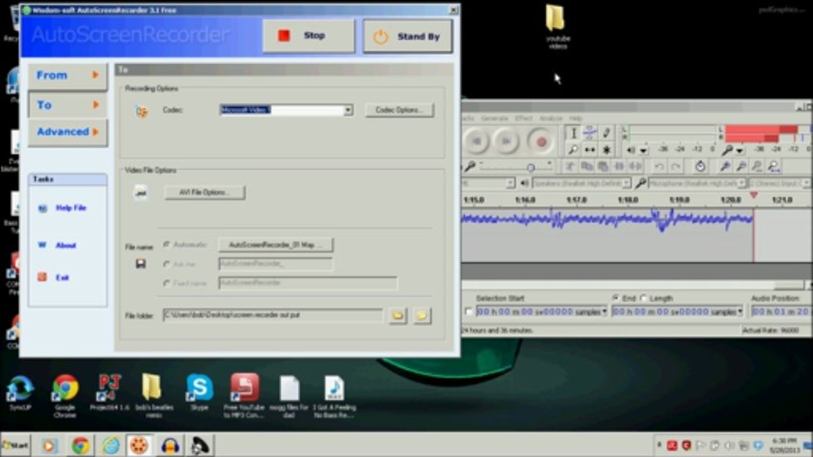Select the Multi-Tool star icon in Audacity
Image resolution: width=813 pixels, height=457 pixels.
[606, 150]
